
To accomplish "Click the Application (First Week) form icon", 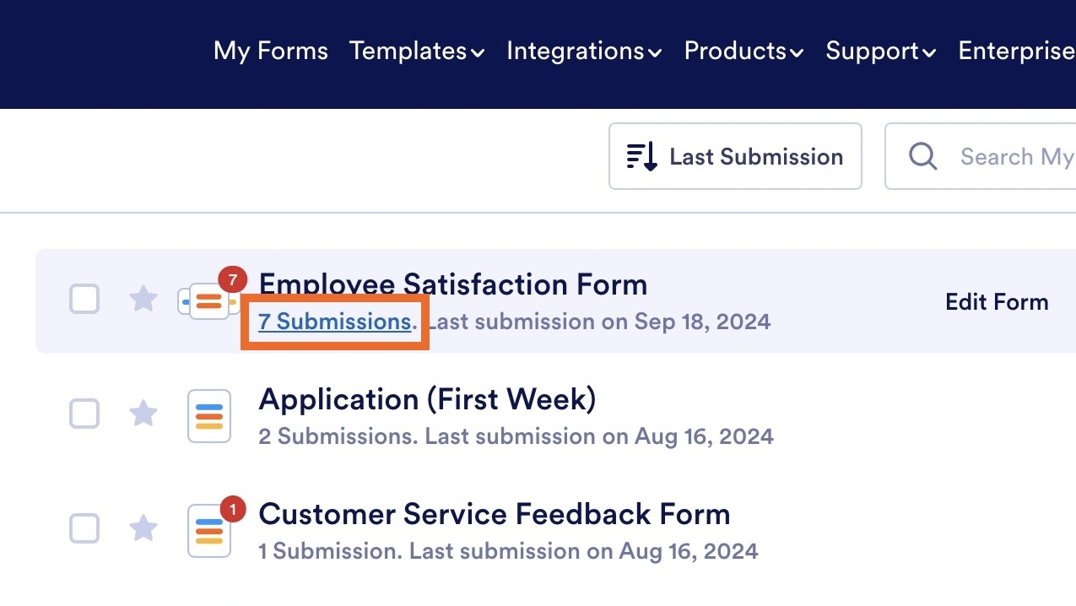I will 208,415.
